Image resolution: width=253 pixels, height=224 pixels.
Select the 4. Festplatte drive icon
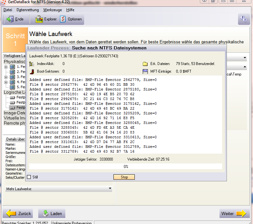click(x=12, y=82)
